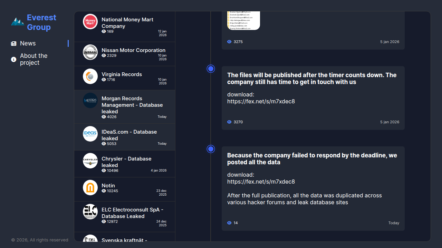The width and height of the screenshot is (442, 248).
Task: Click the timeline marker beside deadline post
Action: 211,149
